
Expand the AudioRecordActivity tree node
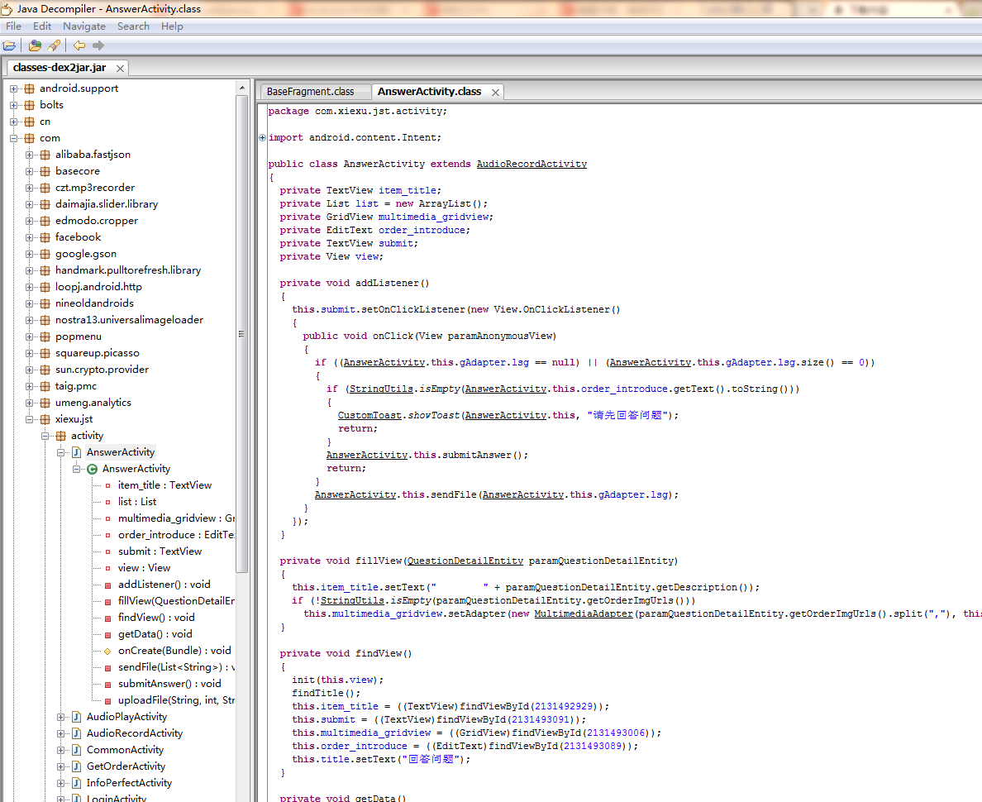[x=61, y=733]
